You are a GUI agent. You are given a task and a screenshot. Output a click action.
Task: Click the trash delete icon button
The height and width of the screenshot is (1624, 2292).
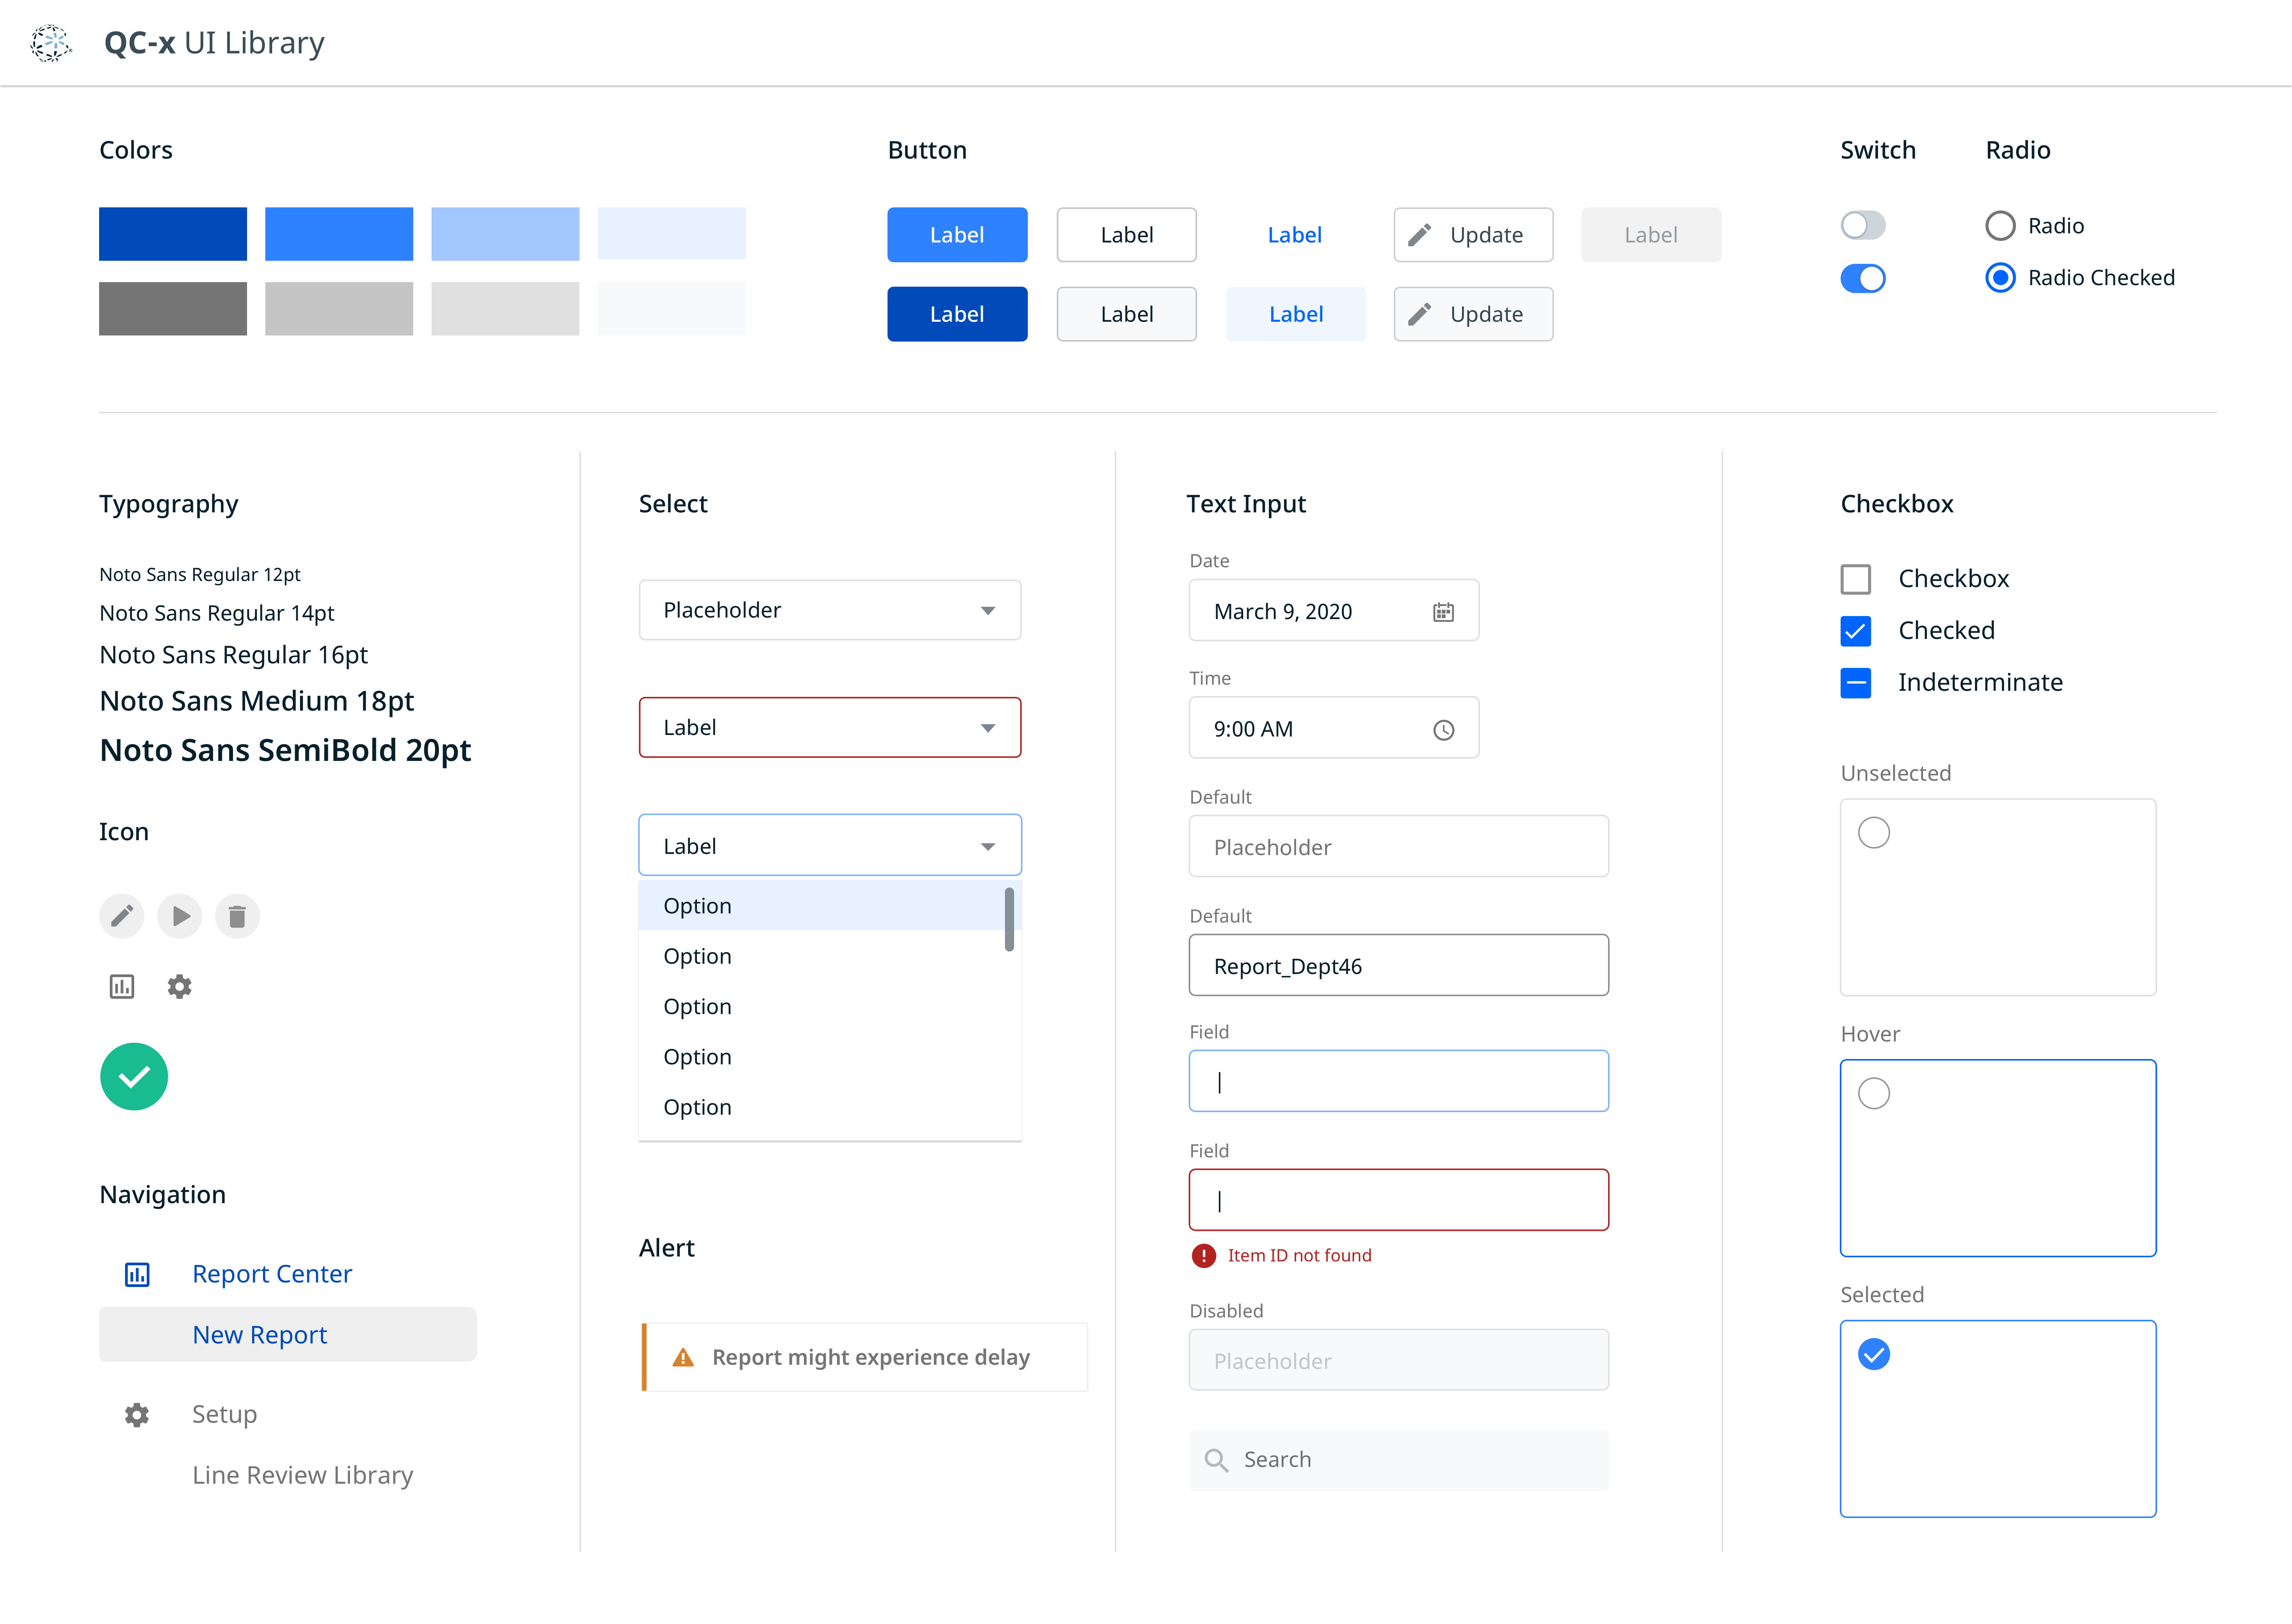tap(237, 916)
